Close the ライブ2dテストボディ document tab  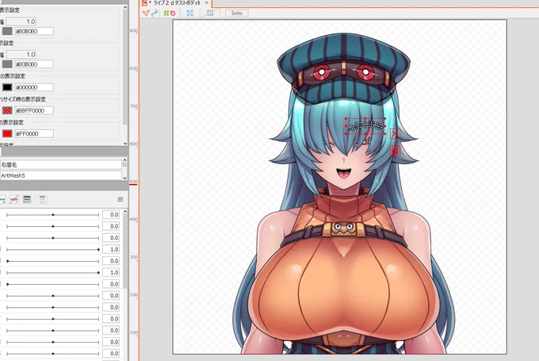(x=207, y=2)
